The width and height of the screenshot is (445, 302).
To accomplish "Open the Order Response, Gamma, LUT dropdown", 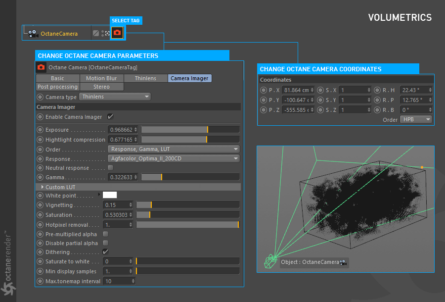I will 174,149.
